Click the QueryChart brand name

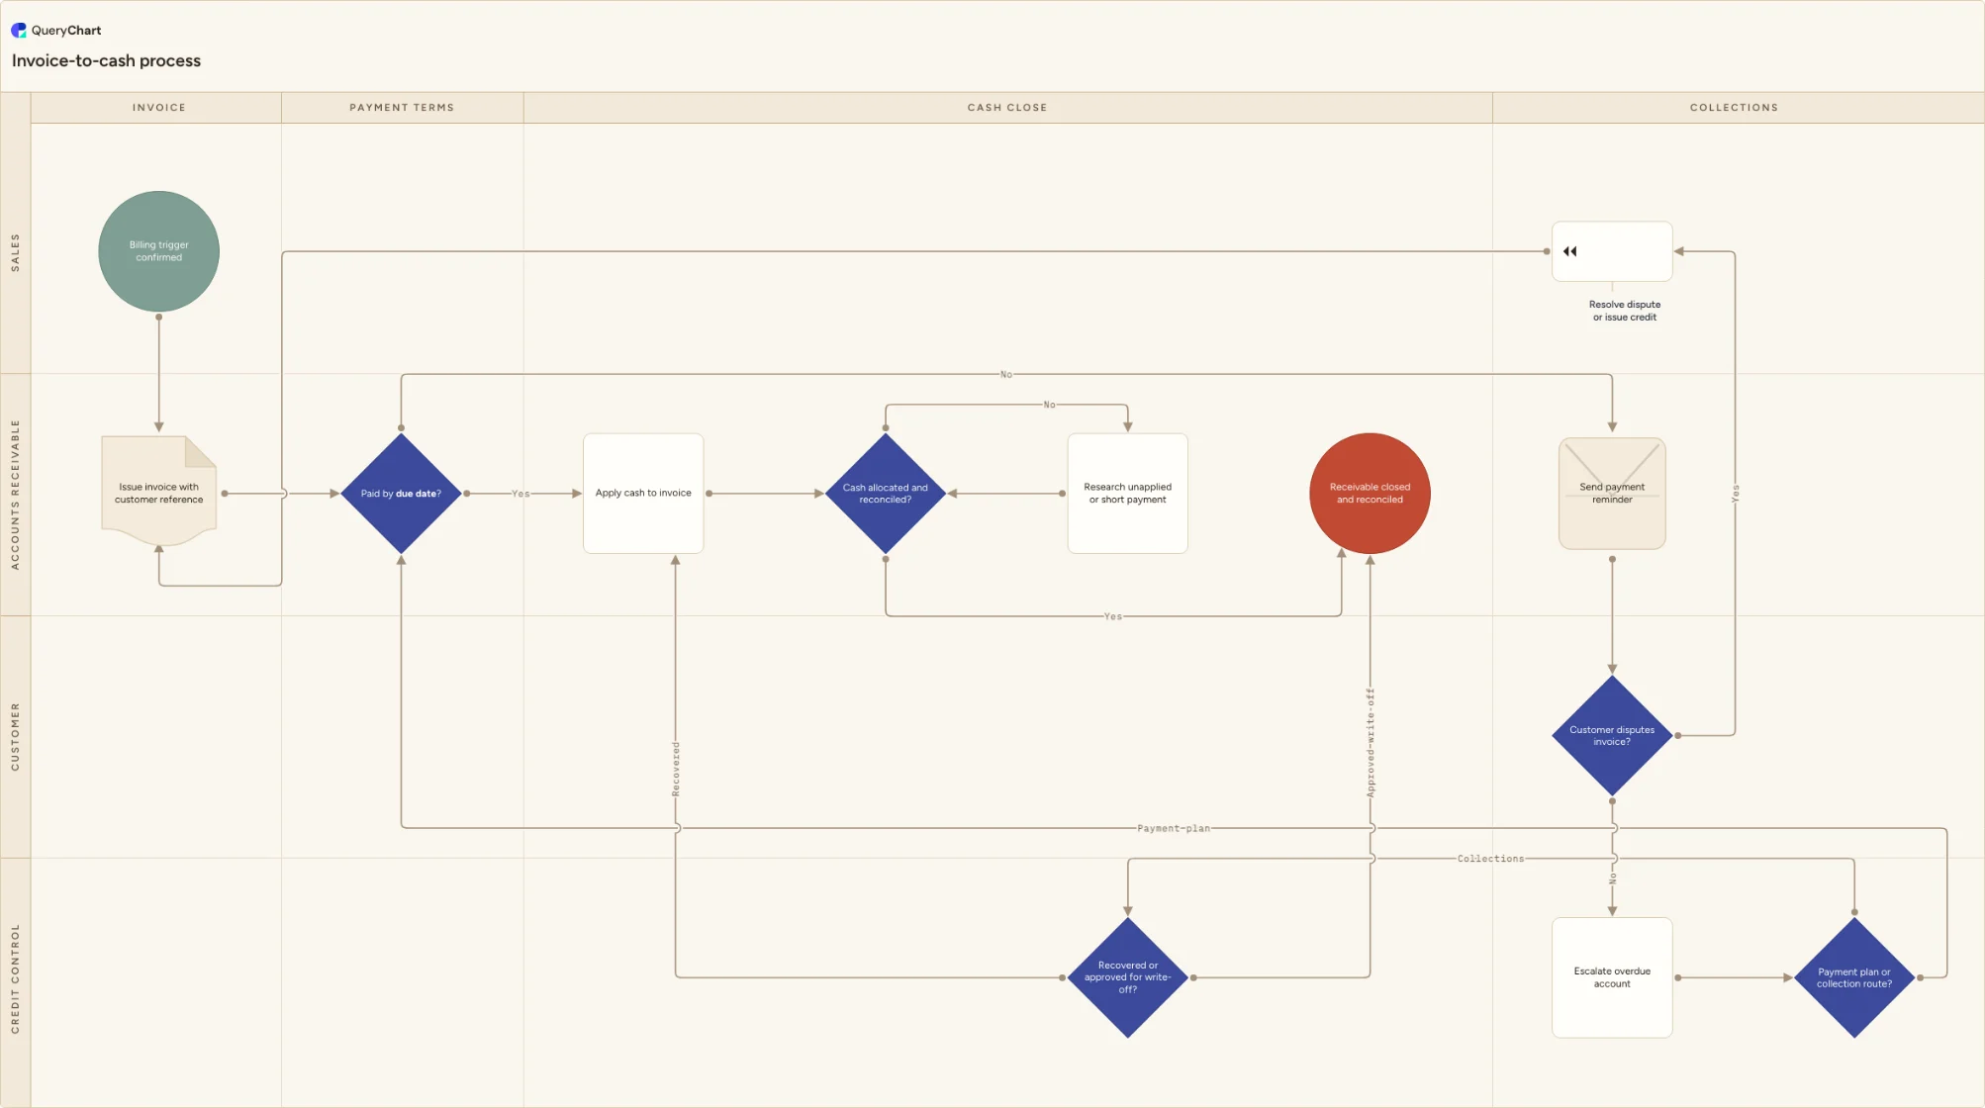[x=66, y=31]
